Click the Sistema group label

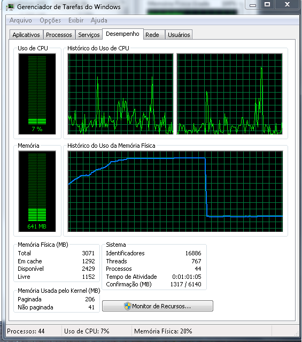[116, 245]
